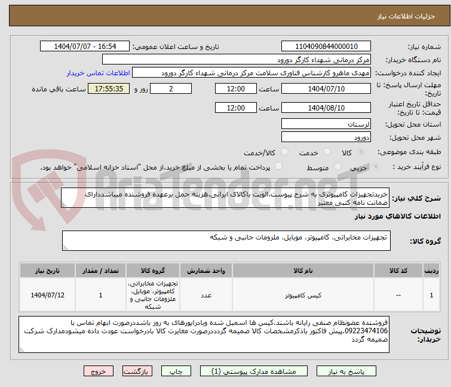Screen dimensions: 451x387
Task: Toggle the 'اسناد خزانه اسلامی' payment checkbox
Action: click(278, 167)
